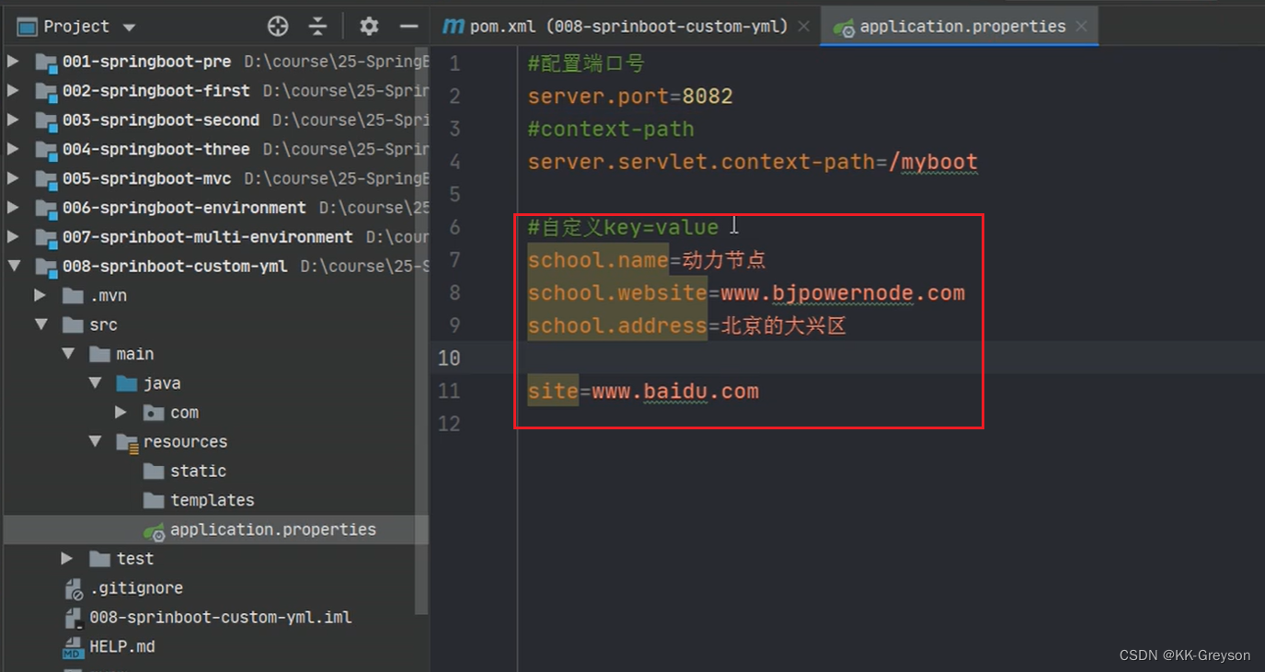Expand the 004-springboot-three module
Screen dimensions: 1265x672
click(13, 149)
